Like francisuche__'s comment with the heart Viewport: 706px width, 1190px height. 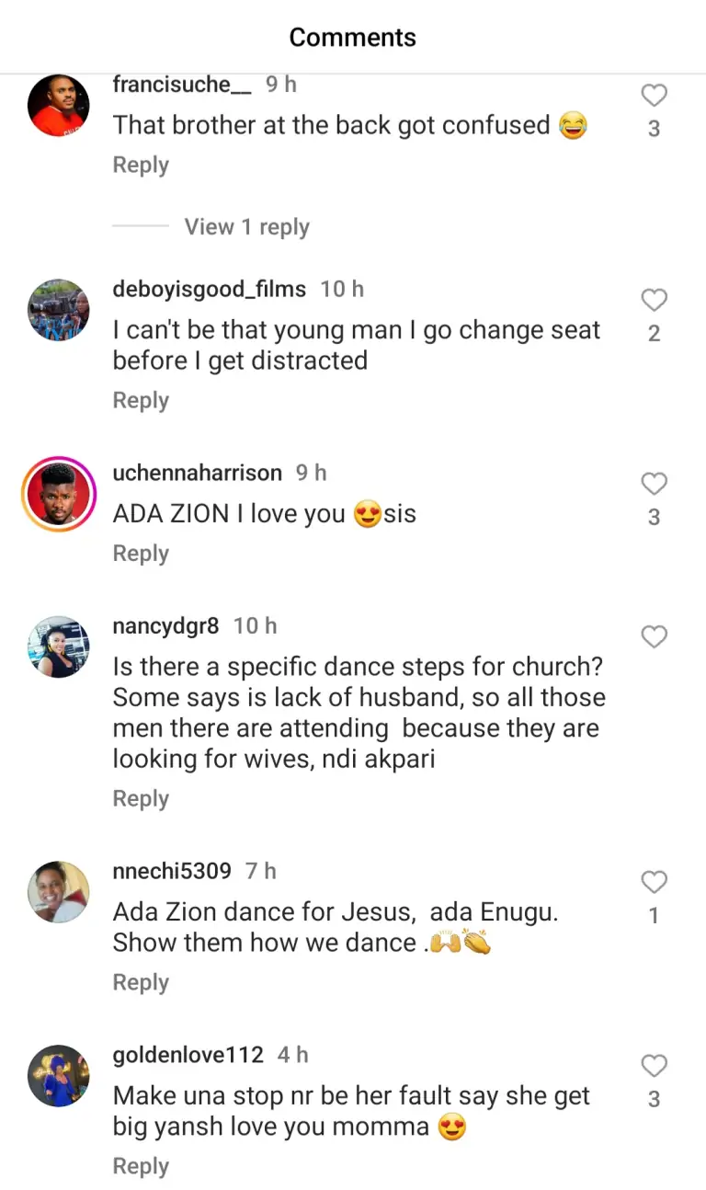[654, 96]
